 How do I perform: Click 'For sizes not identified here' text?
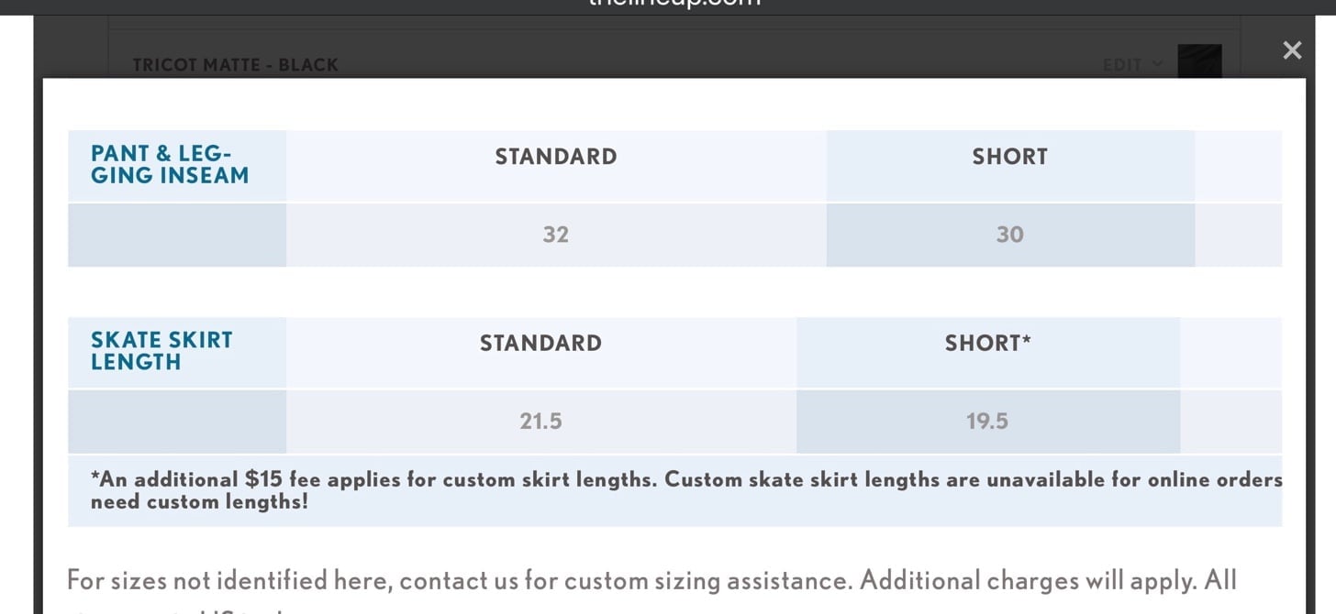(229, 581)
